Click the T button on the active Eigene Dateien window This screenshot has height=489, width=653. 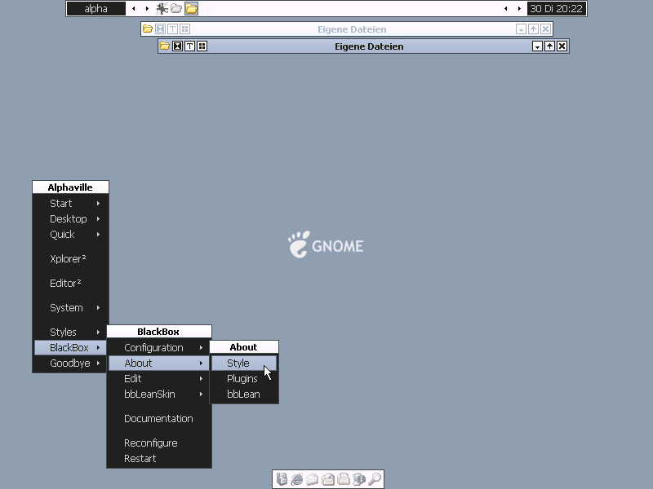(189, 46)
